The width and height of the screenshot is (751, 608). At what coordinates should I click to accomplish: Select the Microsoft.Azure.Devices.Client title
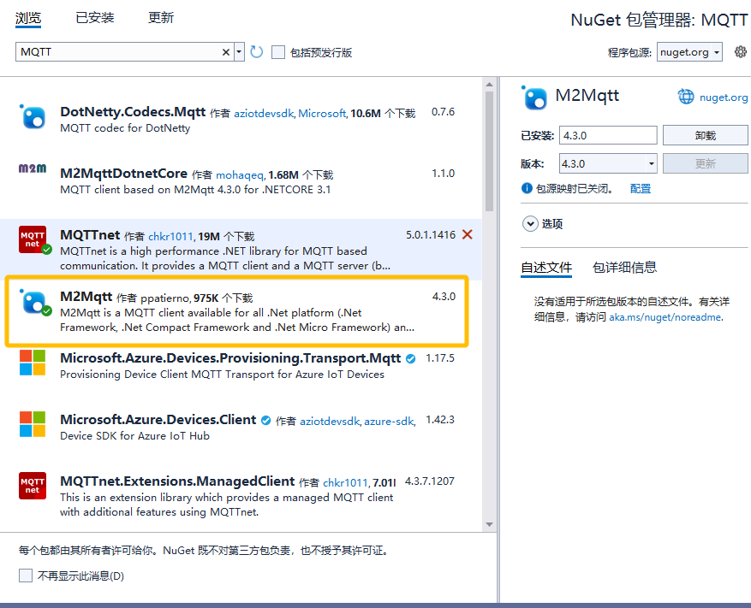(x=158, y=420)
